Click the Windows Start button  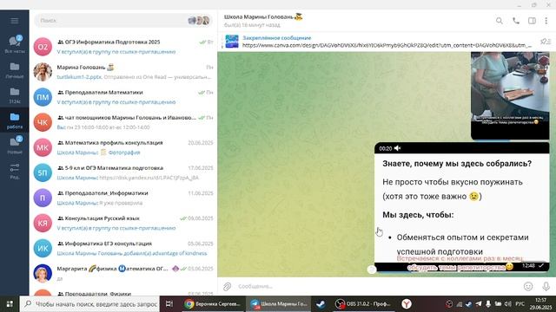coord(10,304)
